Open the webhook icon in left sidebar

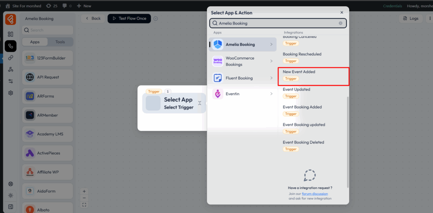tap(11, 69)
